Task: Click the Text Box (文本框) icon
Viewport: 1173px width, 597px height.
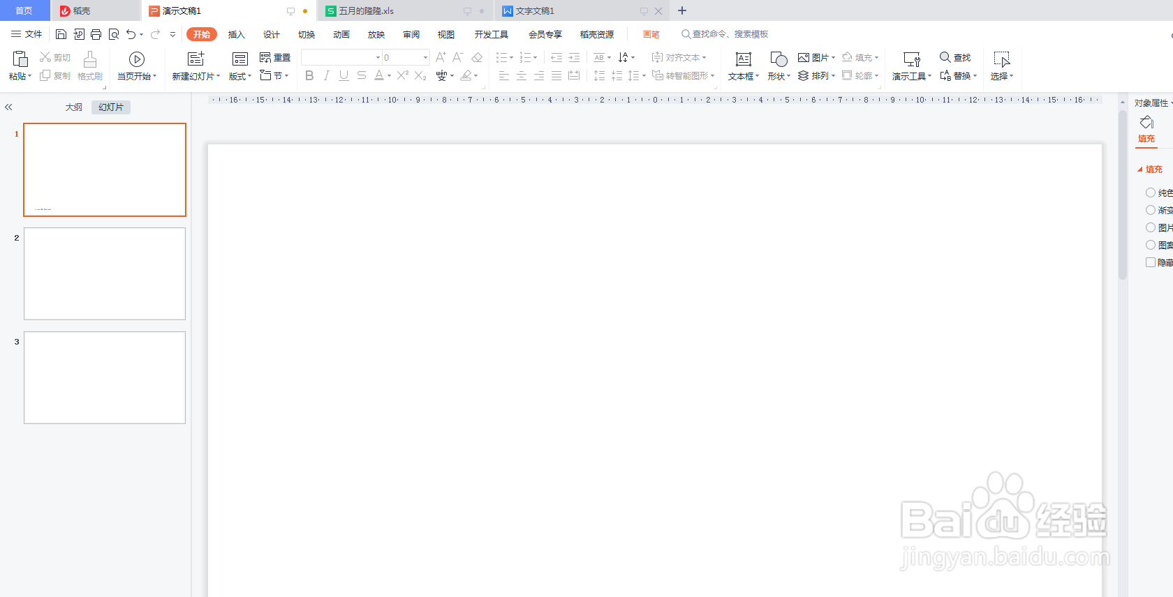Action: [x=744, y=59]
